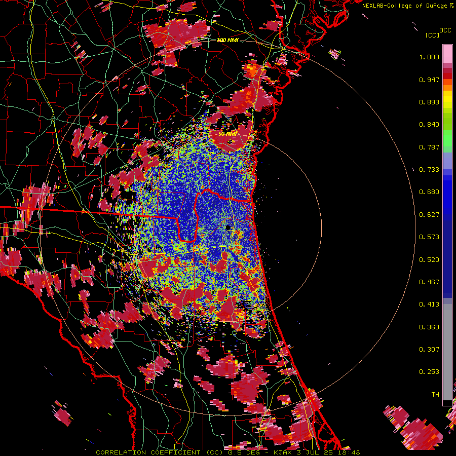Click the 0.680 scale label
The image size is (456, 456).
(x=429, y=192)
